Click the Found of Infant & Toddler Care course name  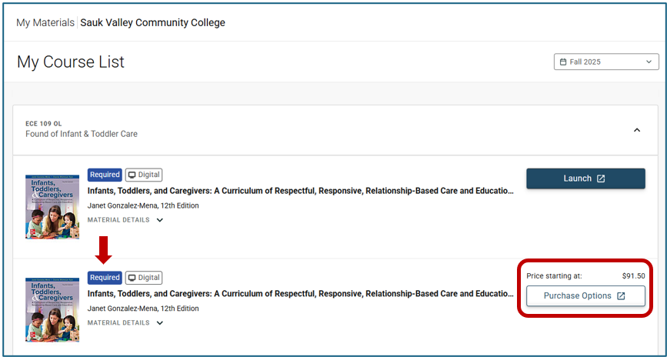pyautogui.click(x=82, y=134)
